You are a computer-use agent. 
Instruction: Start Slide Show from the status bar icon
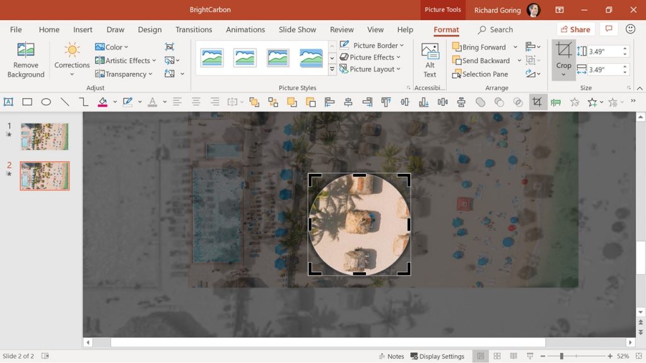pyautogui.click(x=529, y=356)
